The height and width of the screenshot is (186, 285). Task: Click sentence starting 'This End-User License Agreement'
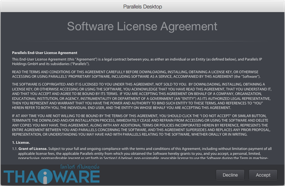tap(137, 61)
